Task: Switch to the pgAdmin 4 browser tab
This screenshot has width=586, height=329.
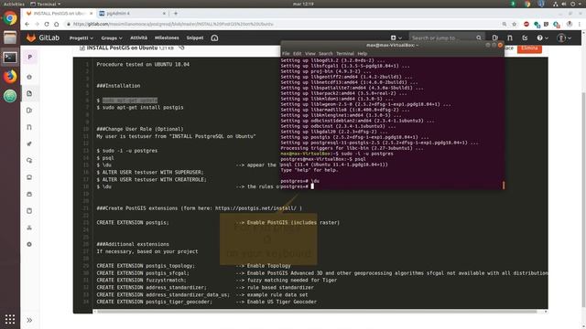Action: point(133,14)
